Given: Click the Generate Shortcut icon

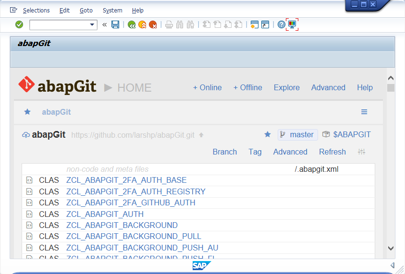Looking at the screenshot, I should (x=265, y=24).
